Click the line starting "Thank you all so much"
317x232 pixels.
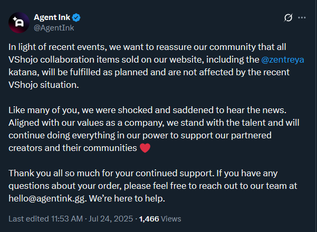(x=143, y=174)
